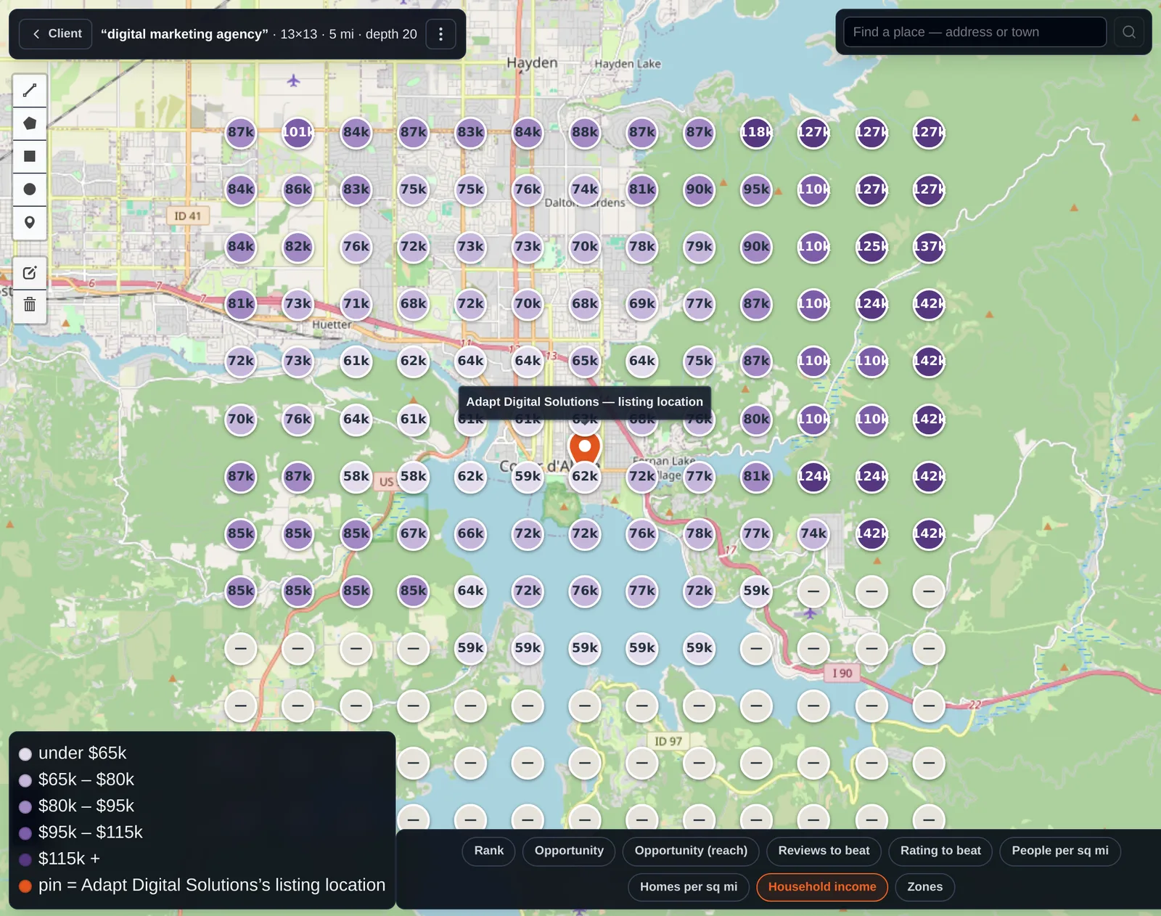The height and width of the screenshot is (916, 1161).
Task: Click the search magnifier icon
Action: click(1129, 32)
